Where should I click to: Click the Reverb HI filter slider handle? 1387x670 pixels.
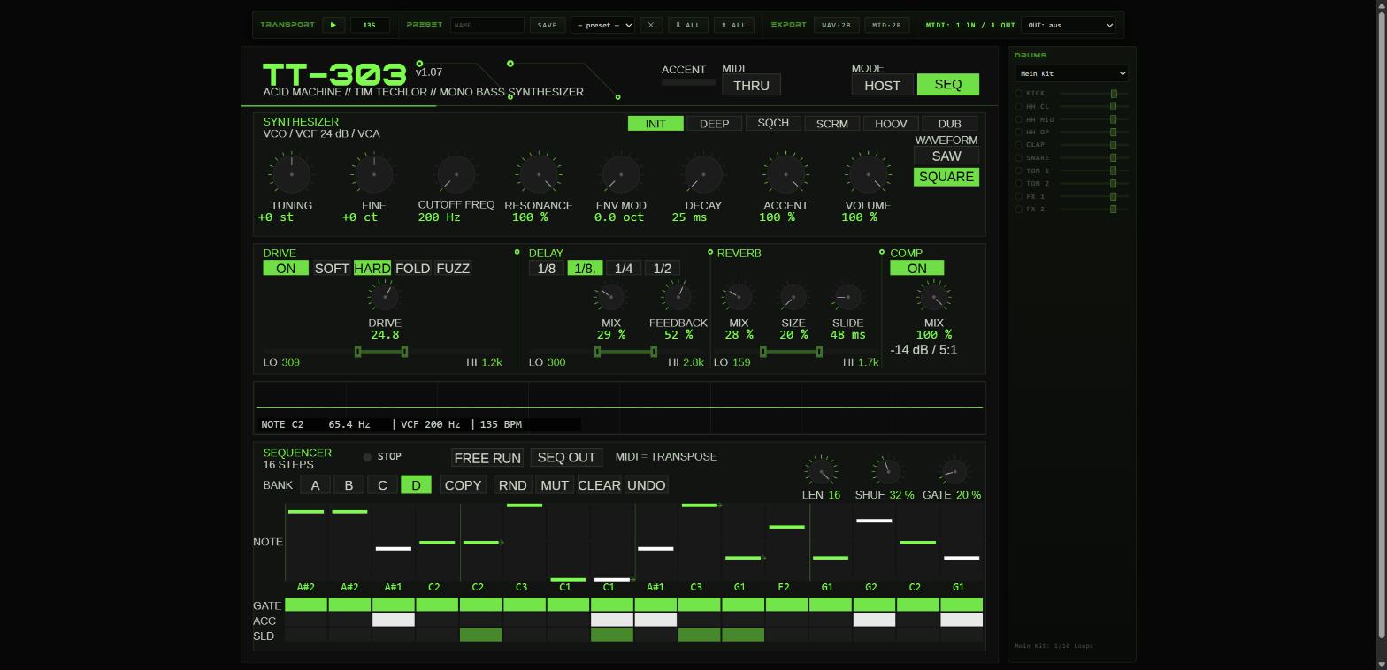click(819, 352)
